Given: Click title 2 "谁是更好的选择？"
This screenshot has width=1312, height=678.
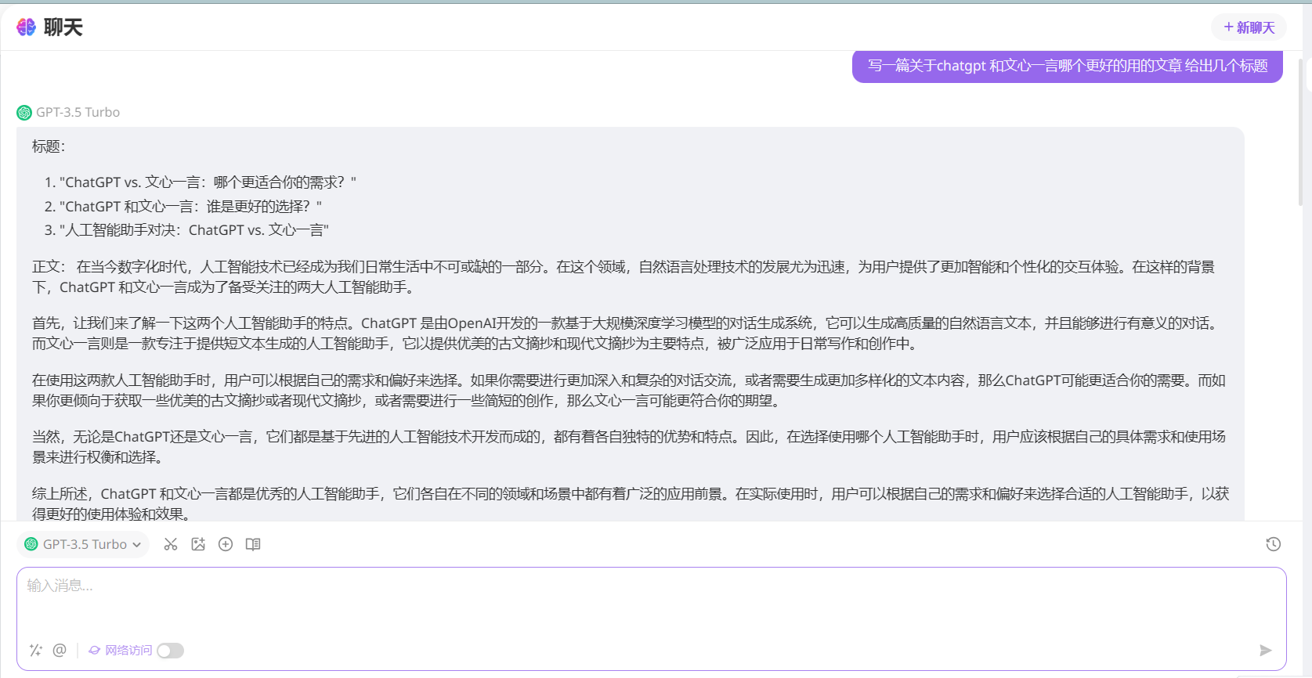Looking at the screenshot, I should tap(190, 207).
